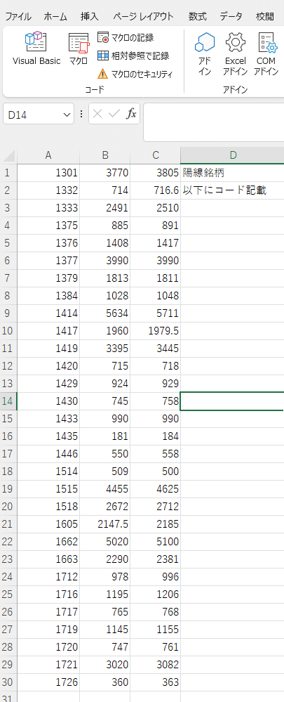
Task: Select cell D2 containing 以下にコード記載
Action: point(232,190)
